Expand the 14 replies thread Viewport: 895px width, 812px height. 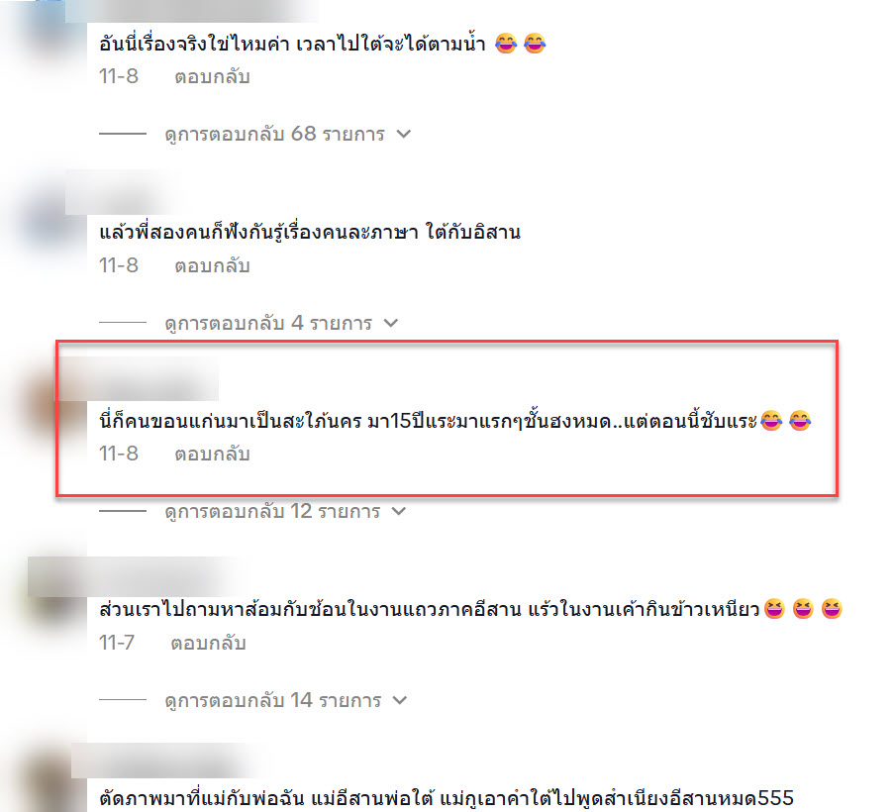[x=273, y=700]
